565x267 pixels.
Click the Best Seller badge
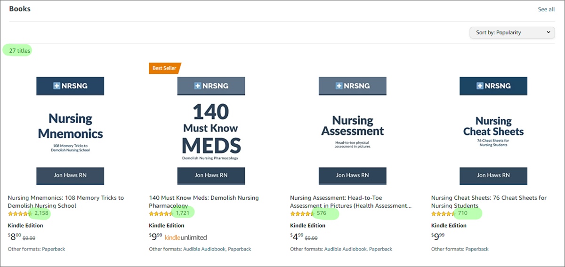(164, 68)
